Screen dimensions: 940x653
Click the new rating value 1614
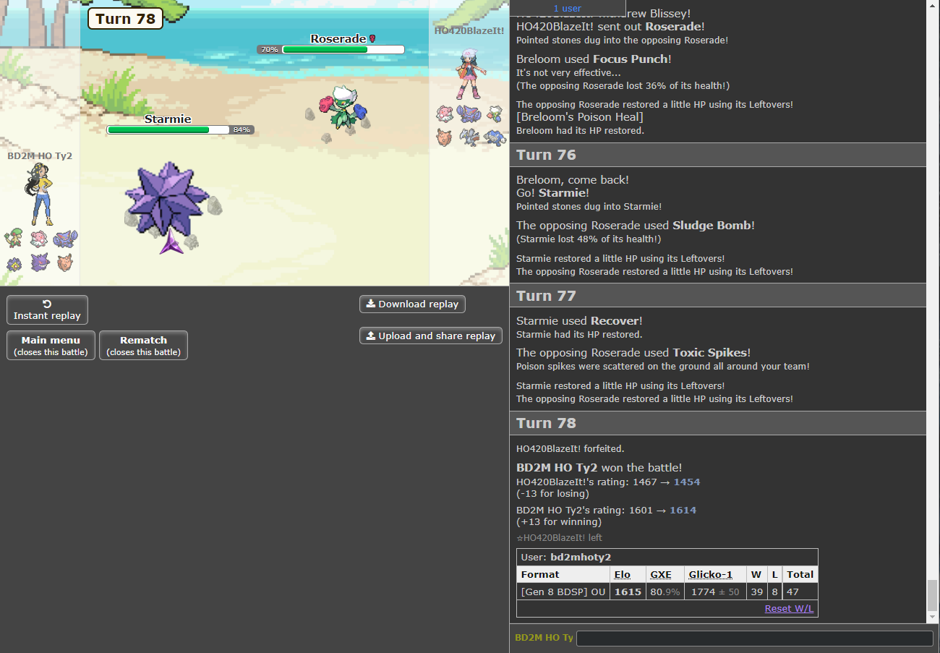pos(683,510)
